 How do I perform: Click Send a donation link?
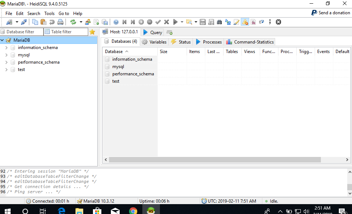331,13
